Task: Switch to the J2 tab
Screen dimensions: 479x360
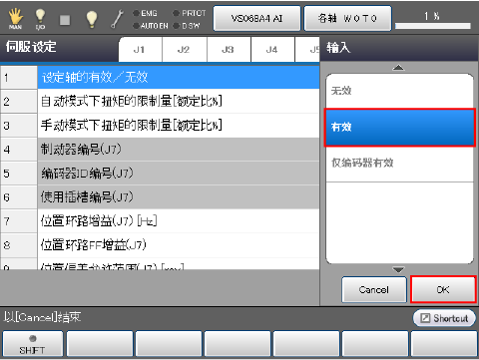Action: tap(185, 50)
